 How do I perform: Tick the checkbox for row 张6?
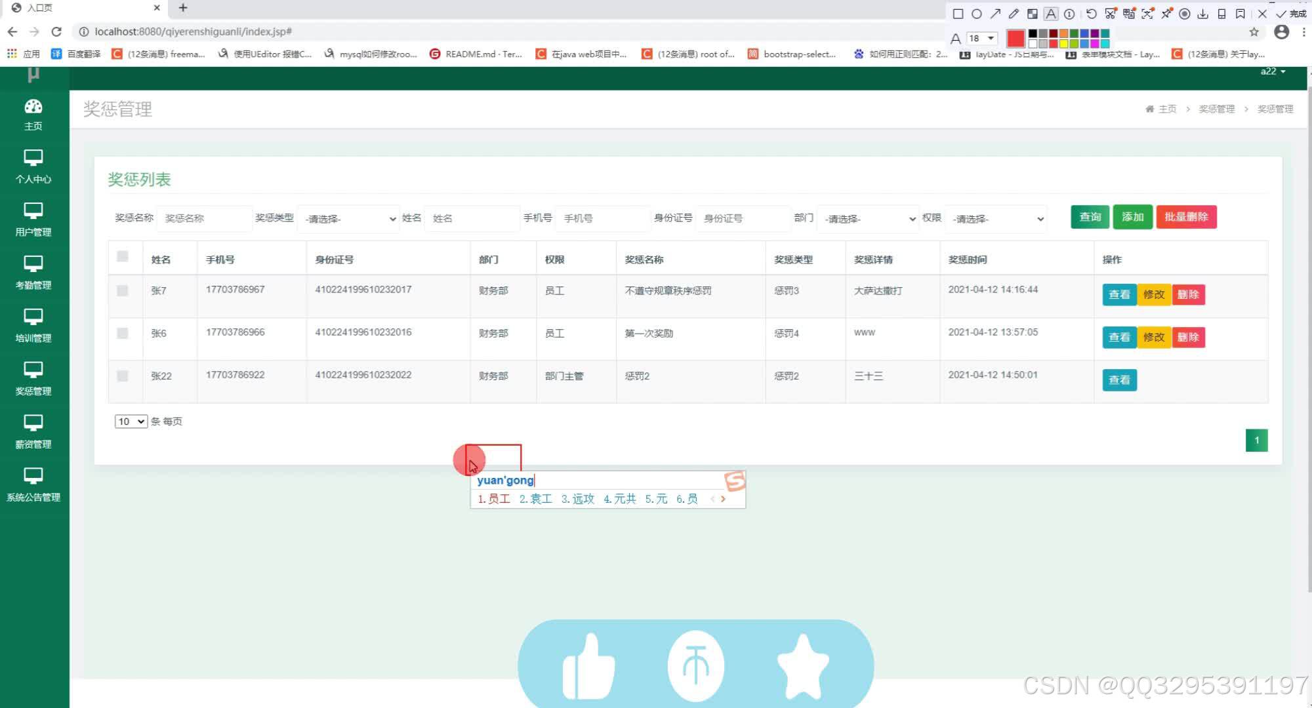123,333
